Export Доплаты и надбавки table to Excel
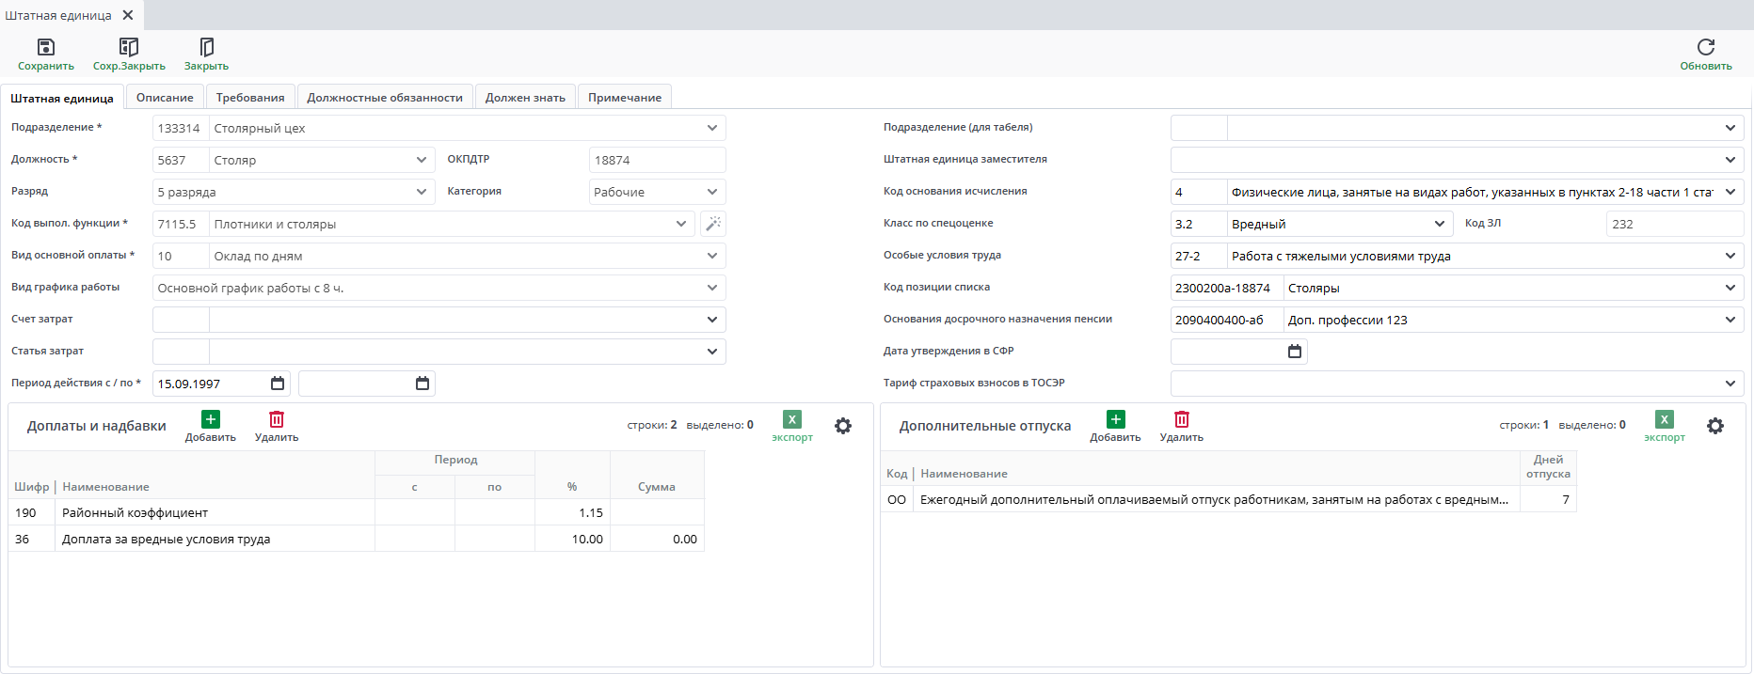1754x674 pixels. point(792,420)
